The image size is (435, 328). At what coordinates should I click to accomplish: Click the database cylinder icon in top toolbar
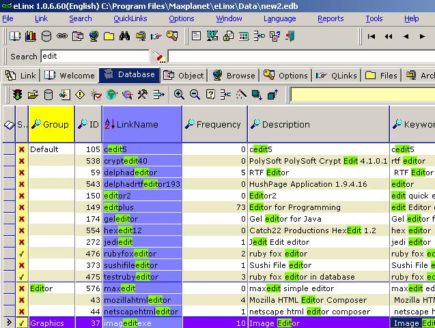click(x=46, y=36)
